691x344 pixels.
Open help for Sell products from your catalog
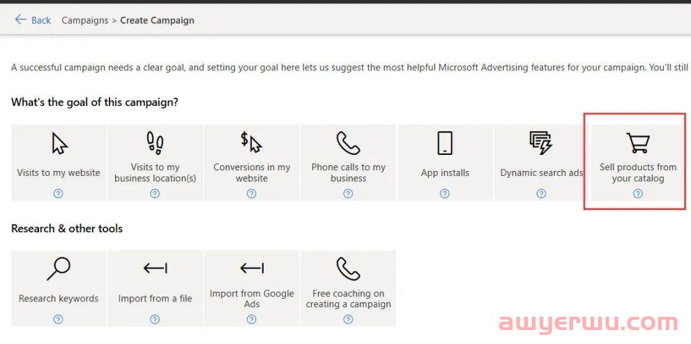(x=637, y=194)
